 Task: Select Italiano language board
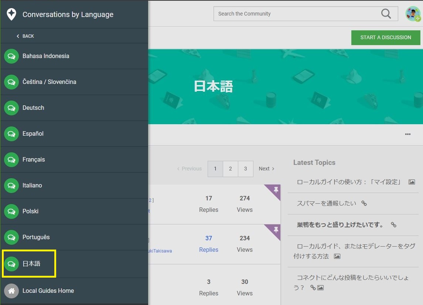click(74, 186)
